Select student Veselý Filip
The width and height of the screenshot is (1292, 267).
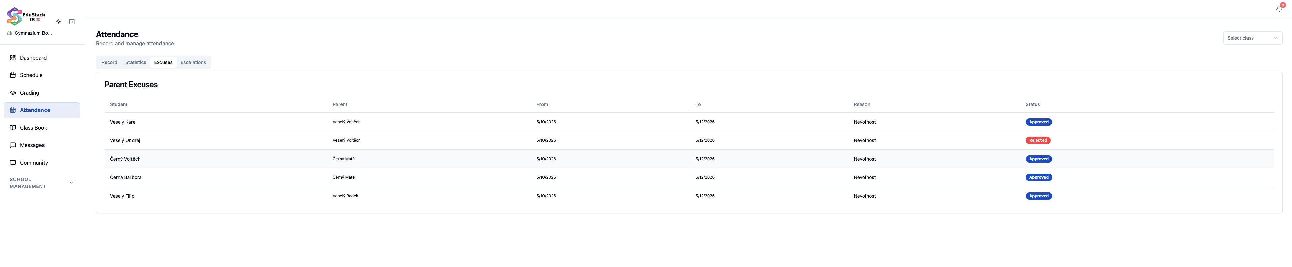click(x=122, y=196)
